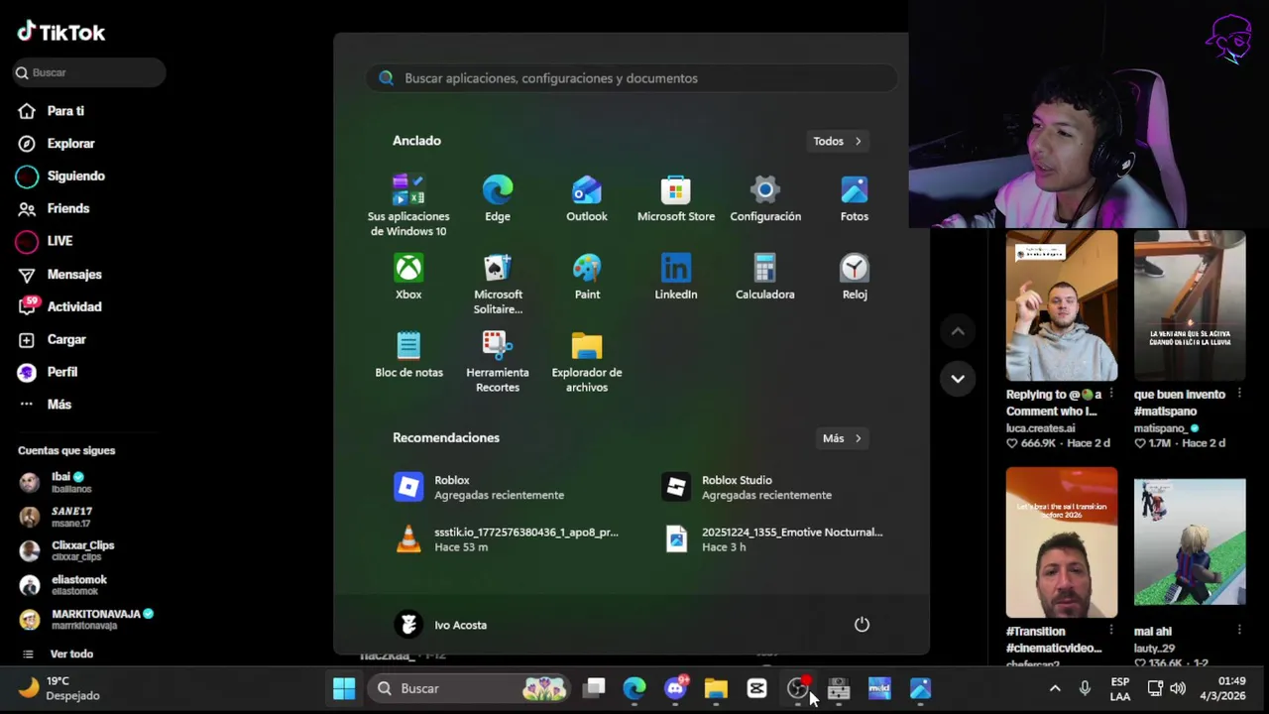Open options menu for 'que buen invento' video
This screenshot has height=714, width=1269.
[x=1239, y=394]
